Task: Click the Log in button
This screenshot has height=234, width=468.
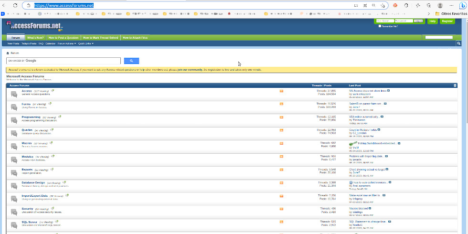Action: 418,21
